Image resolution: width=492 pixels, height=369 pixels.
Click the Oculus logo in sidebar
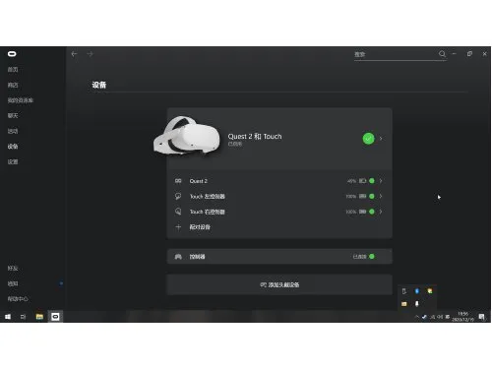(12, 54)
